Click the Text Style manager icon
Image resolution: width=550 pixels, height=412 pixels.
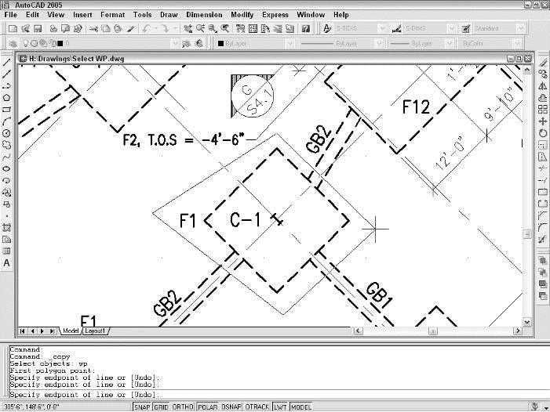(327, 29)
